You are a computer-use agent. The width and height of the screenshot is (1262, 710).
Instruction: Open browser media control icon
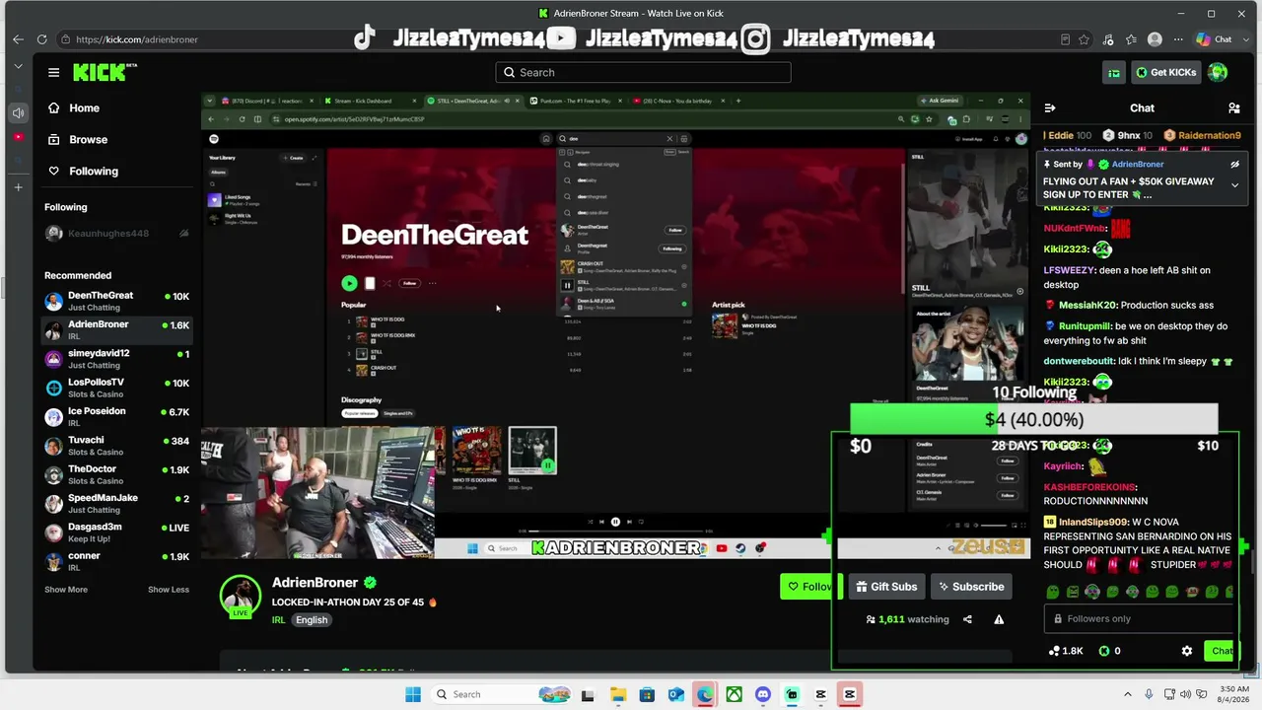(x=1109, y=39)
